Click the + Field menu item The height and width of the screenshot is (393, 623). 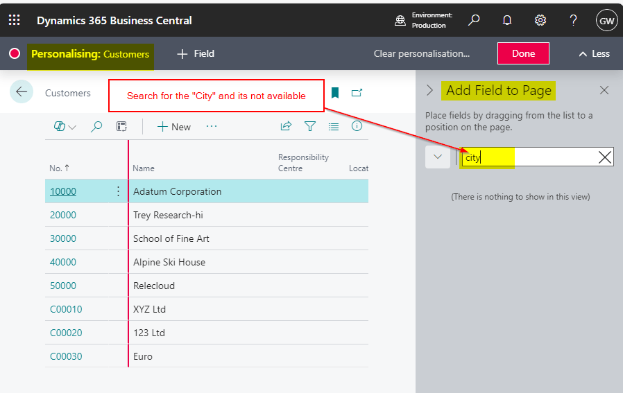(196, 53)
